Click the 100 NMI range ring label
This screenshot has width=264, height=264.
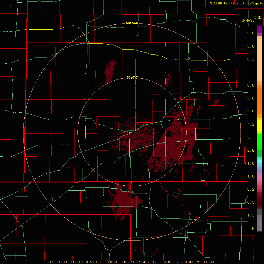click(132, 23)
